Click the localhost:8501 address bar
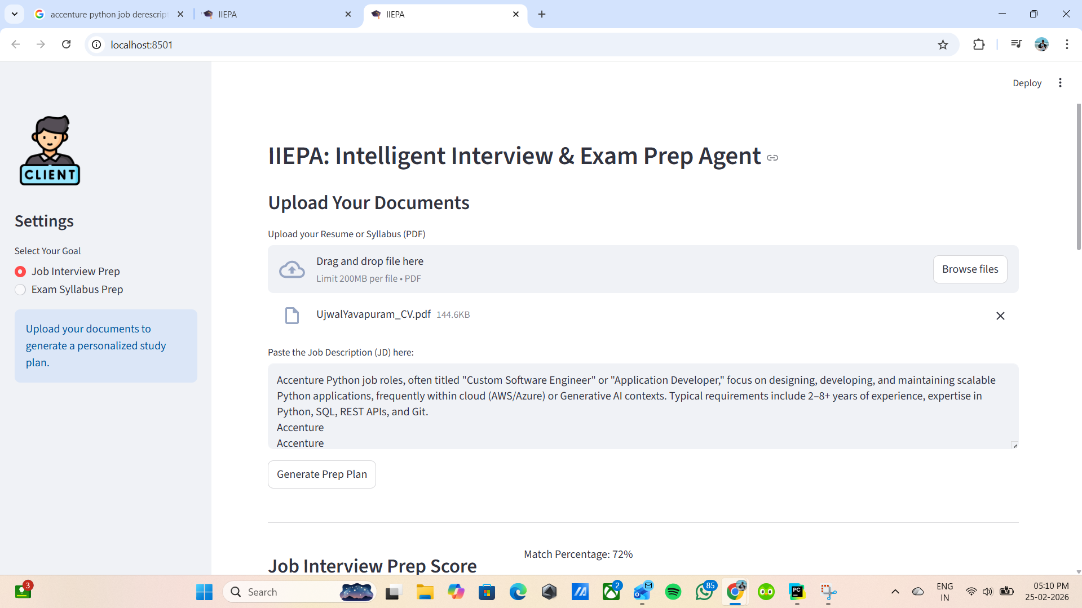Viewport: 1082px width, 608px height. [x=507, y=45]
